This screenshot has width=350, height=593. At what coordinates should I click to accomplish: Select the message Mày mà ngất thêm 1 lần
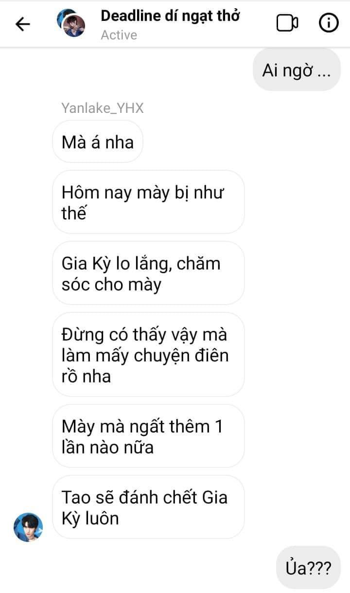coord(148,436)
